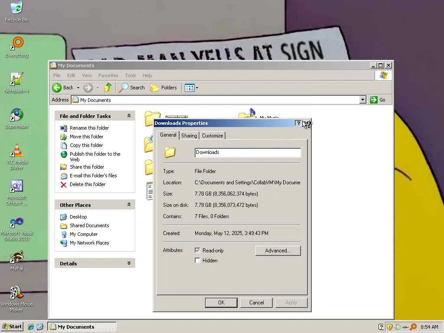Confirm with the OK button

click(221, 302)
